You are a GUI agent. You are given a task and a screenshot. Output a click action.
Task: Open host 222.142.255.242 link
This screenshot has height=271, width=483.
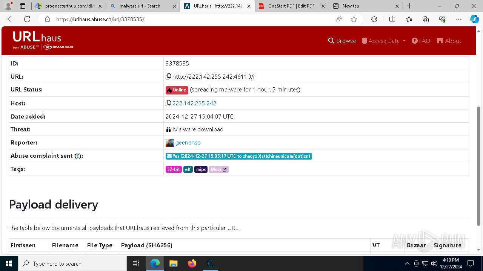tap(194, 103)
